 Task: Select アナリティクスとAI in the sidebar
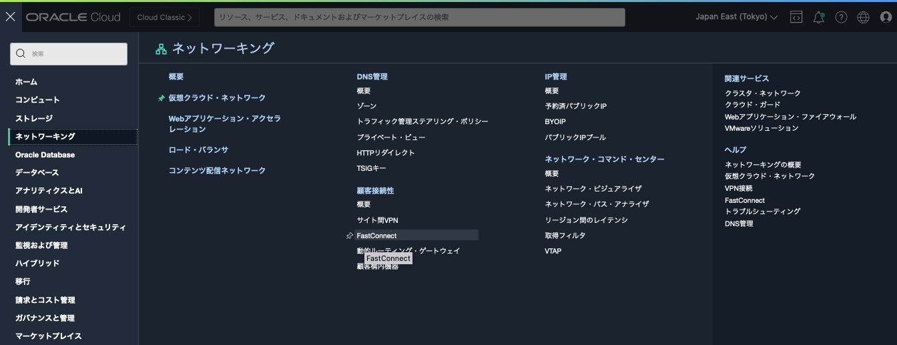click(49, 191)
